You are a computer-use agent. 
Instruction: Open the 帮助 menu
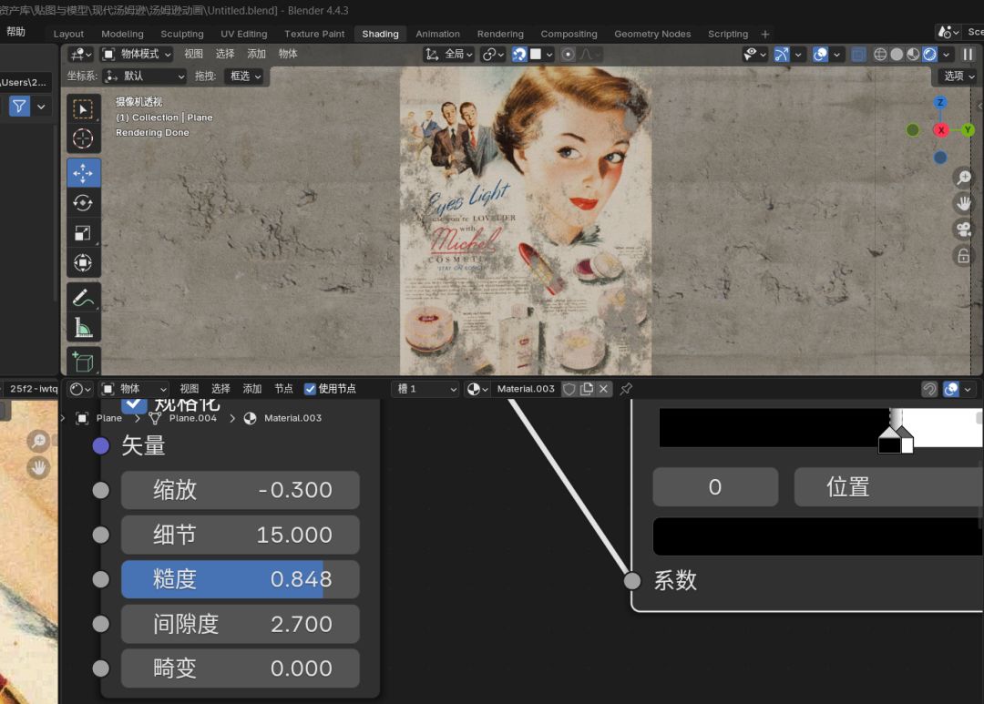coord(15,32)
